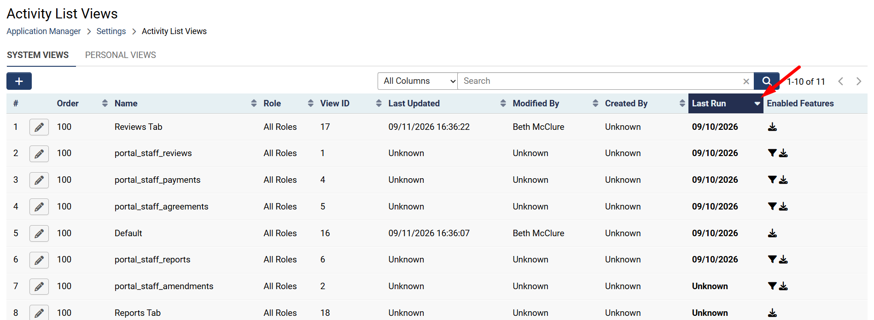This screenshot has width=874, height=320.
Task: Switch to the SYSTEM VIEWS tab
Action: (x=38, y=55)
